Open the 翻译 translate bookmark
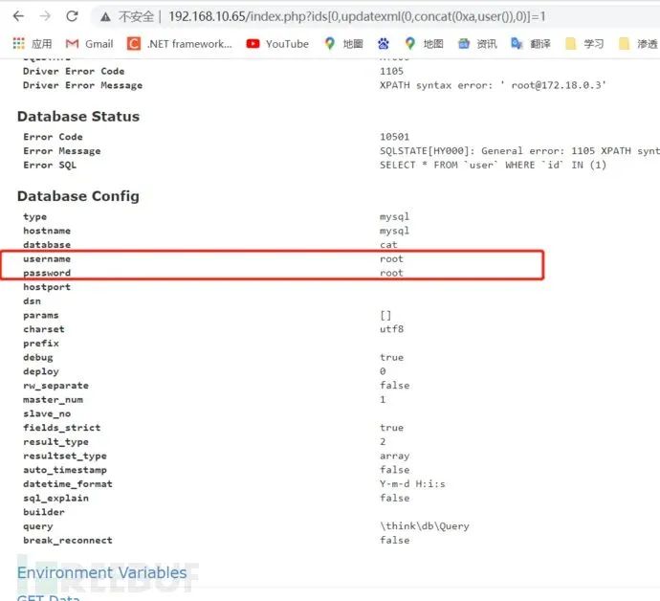Image resolution: width=660 pixels, height=601 pixels. point(531,44)
